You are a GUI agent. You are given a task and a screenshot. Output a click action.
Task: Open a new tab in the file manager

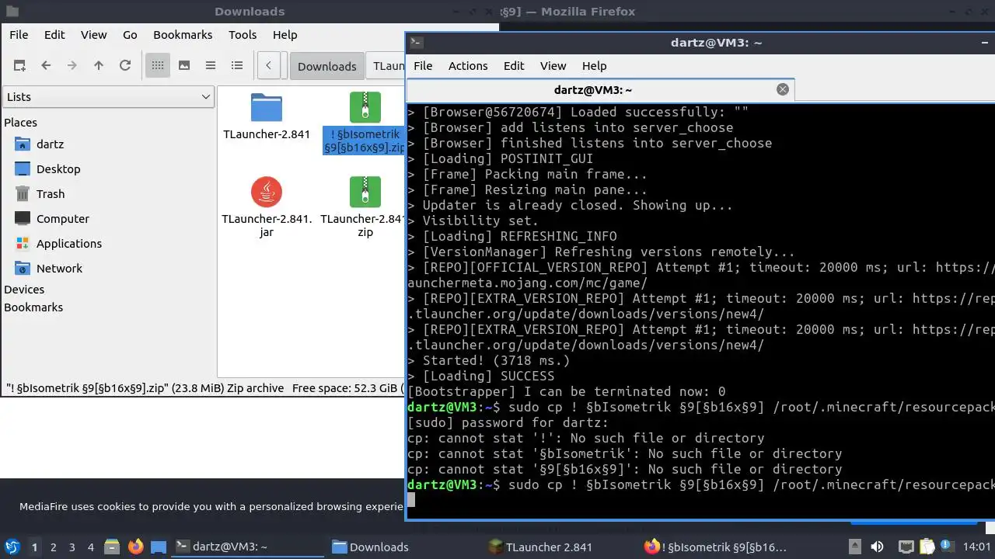(19, 66)
